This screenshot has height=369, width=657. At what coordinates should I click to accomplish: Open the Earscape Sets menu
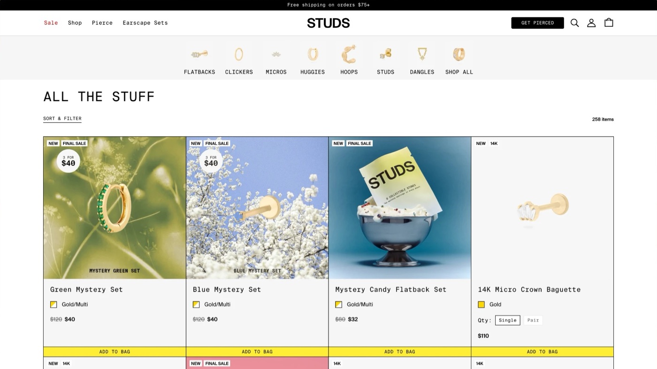pos(145,23)
